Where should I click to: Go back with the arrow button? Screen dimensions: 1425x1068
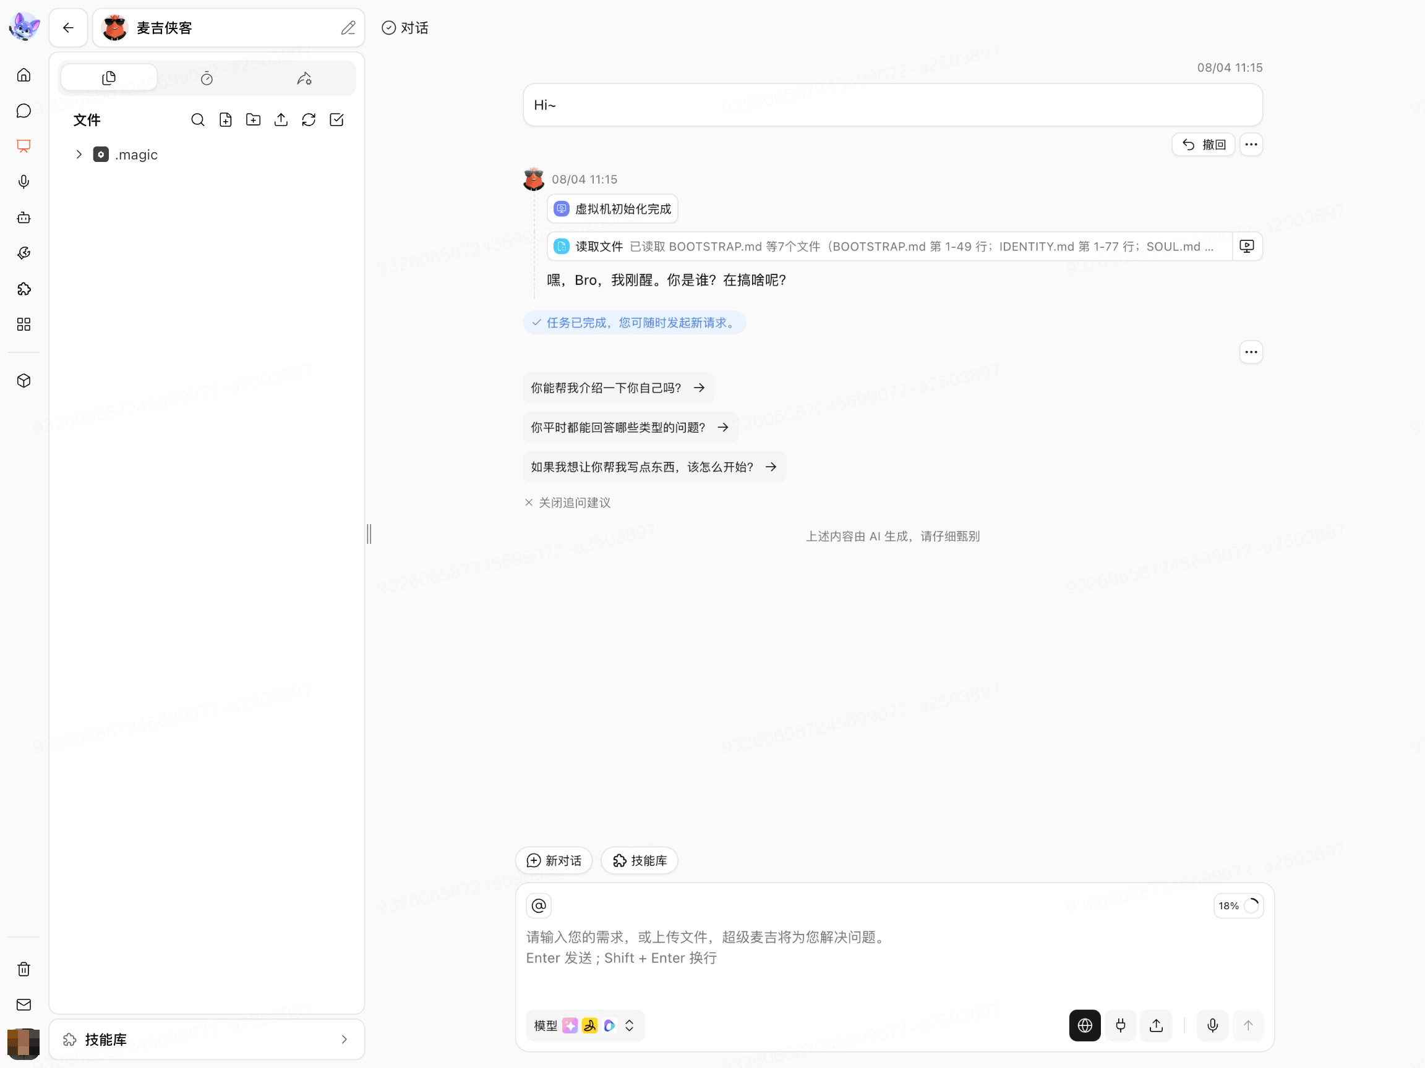pos(68,28)
